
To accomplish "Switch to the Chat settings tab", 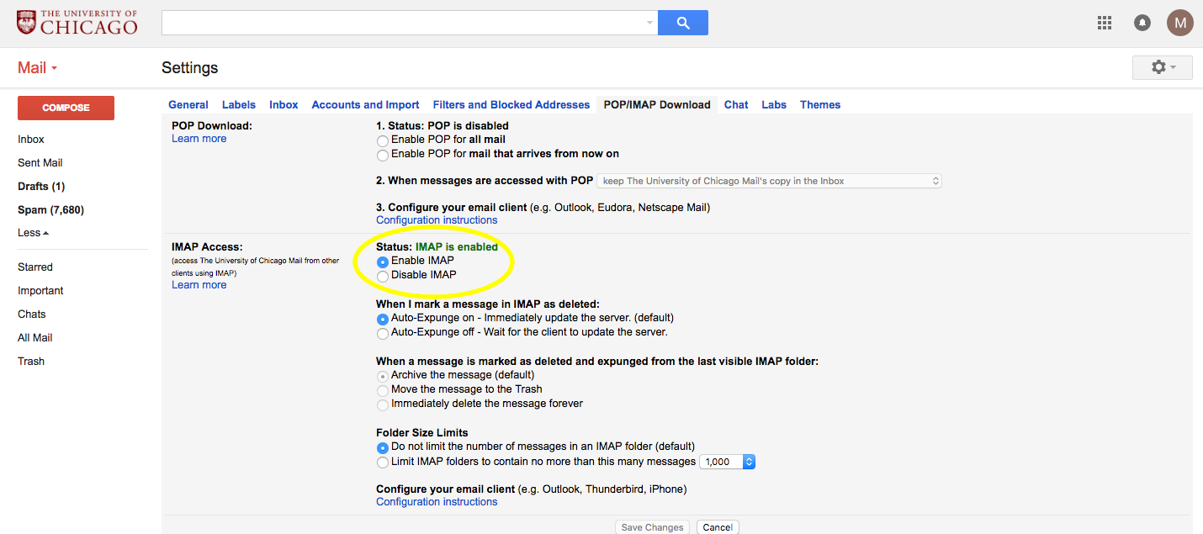I will click(736, 105).
